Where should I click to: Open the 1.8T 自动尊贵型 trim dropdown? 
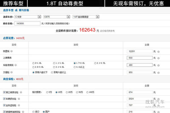coord(86,17)
